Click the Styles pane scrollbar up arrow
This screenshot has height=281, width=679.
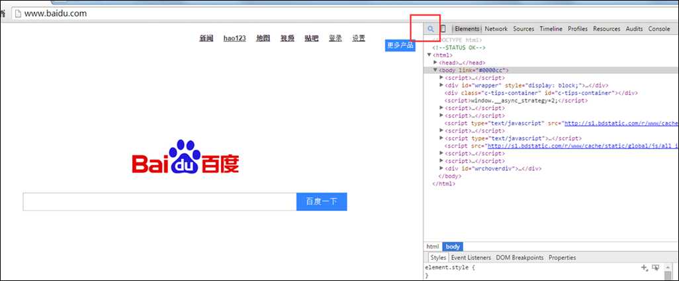point(667,268)
